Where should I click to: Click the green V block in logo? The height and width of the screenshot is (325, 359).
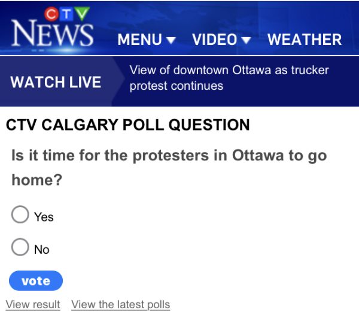(x=81, y=14)
